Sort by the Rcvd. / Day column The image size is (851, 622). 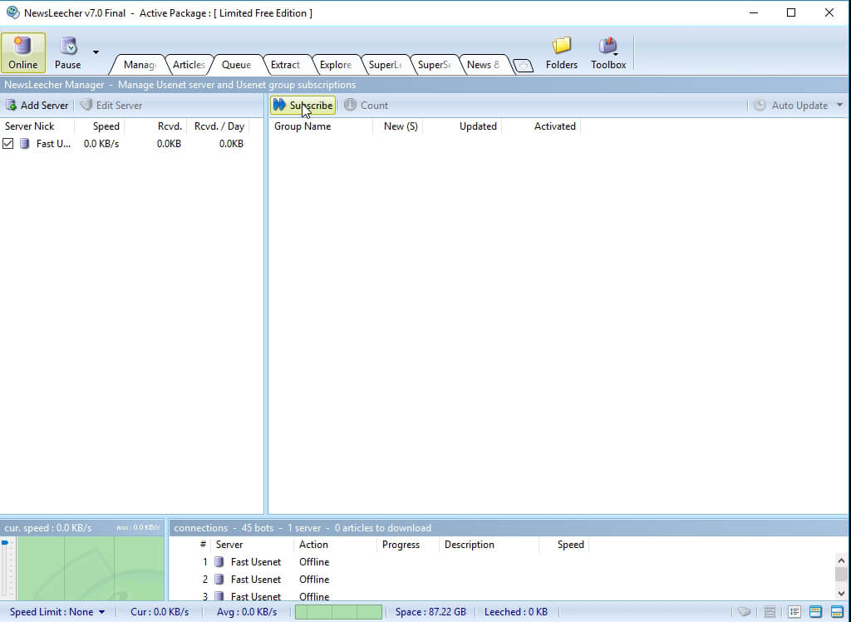click(218, 126)
